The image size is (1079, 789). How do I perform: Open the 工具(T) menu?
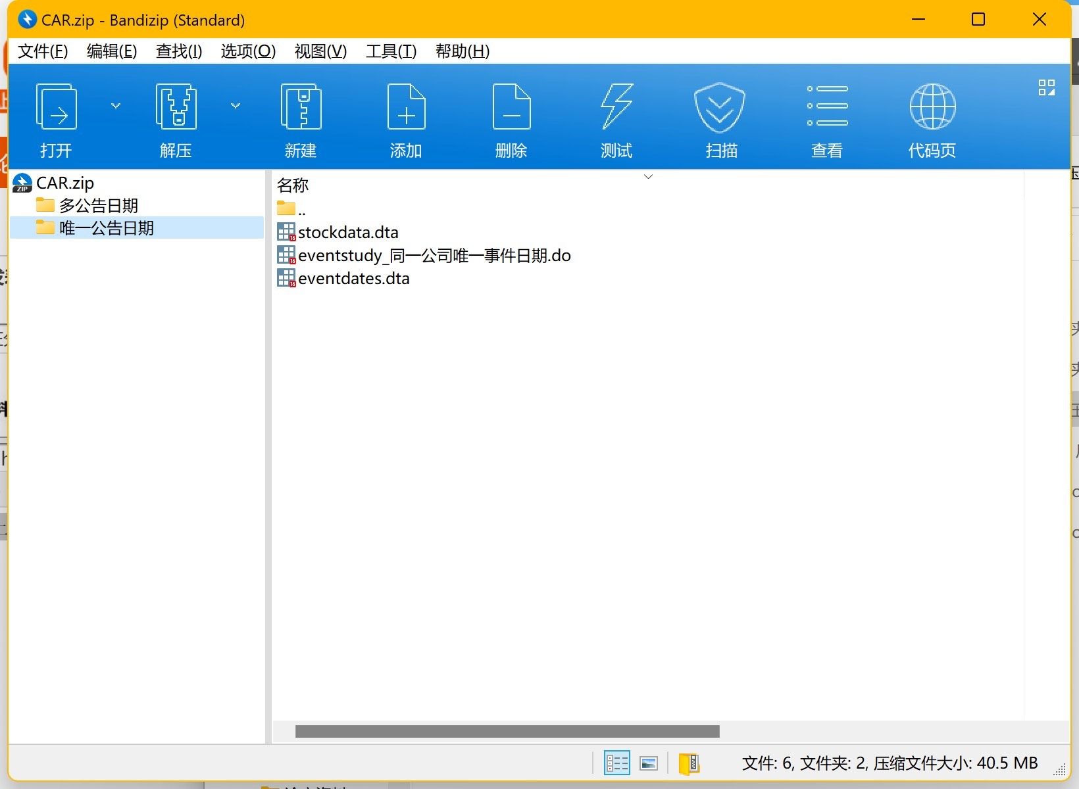(x=391, y=51)
